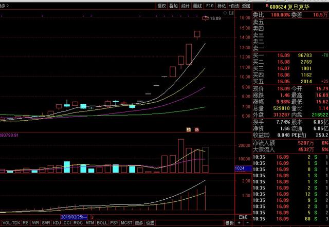This screenshot has width=329, height=227.
Task: Select the KDJ indicator tab
Action: (56, 223)
